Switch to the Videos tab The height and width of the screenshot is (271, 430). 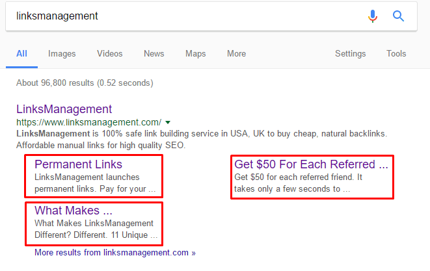click(110, 53)
